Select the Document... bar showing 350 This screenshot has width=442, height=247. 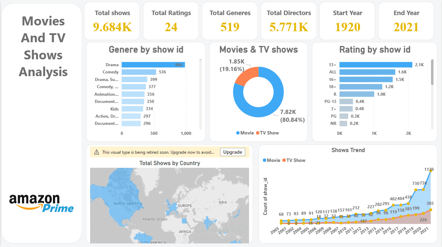(133, 102)
